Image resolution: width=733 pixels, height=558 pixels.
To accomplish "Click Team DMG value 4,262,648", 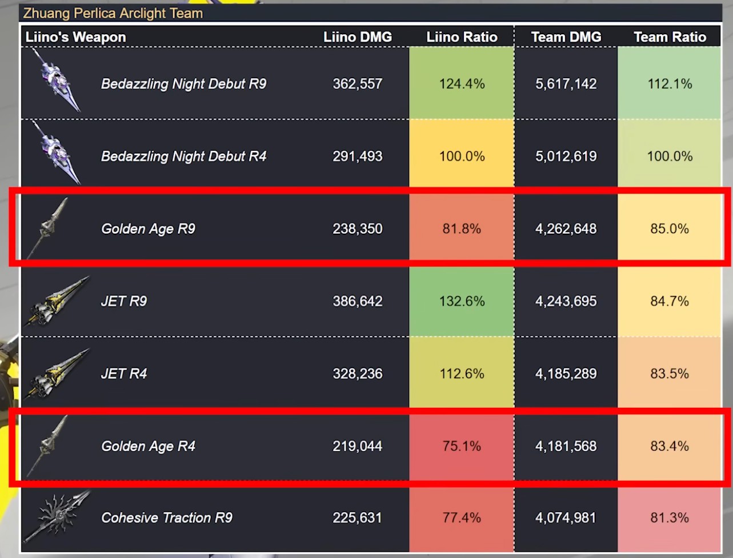I will (x=566, y=229).
